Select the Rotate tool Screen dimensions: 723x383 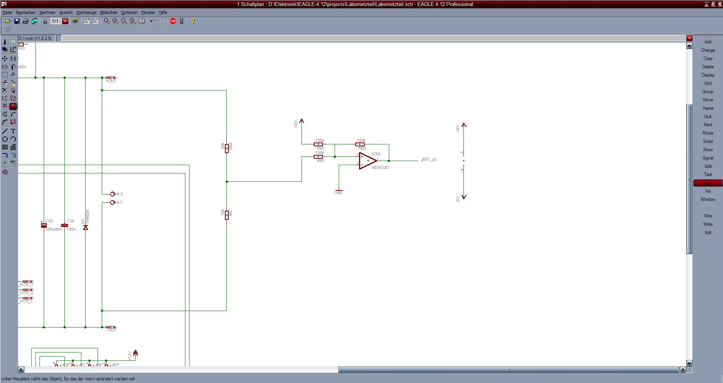coord(13,67)
